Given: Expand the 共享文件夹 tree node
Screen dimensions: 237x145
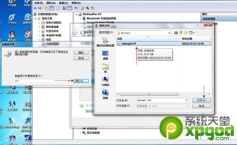Looking at the screenshot, I should [39, 31].
